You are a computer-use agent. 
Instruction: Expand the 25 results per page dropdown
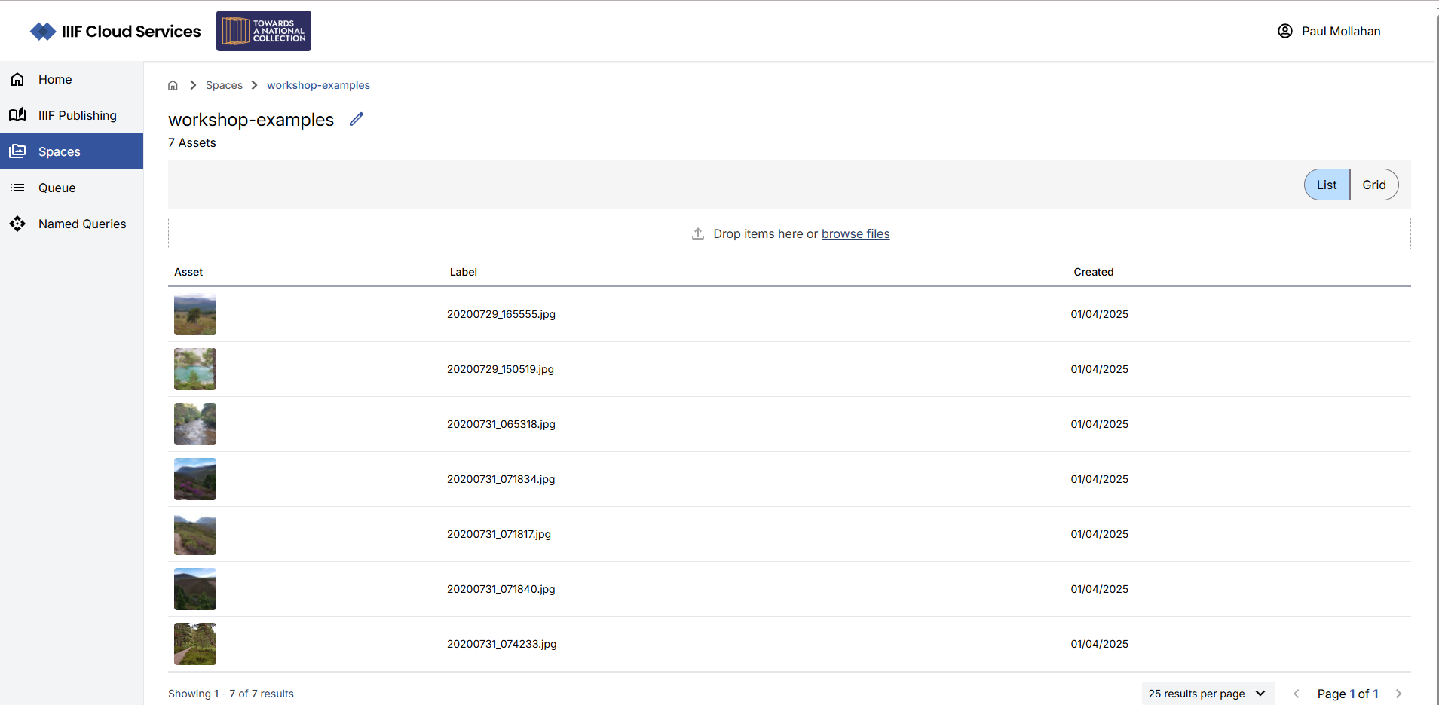click(1207, 694)
